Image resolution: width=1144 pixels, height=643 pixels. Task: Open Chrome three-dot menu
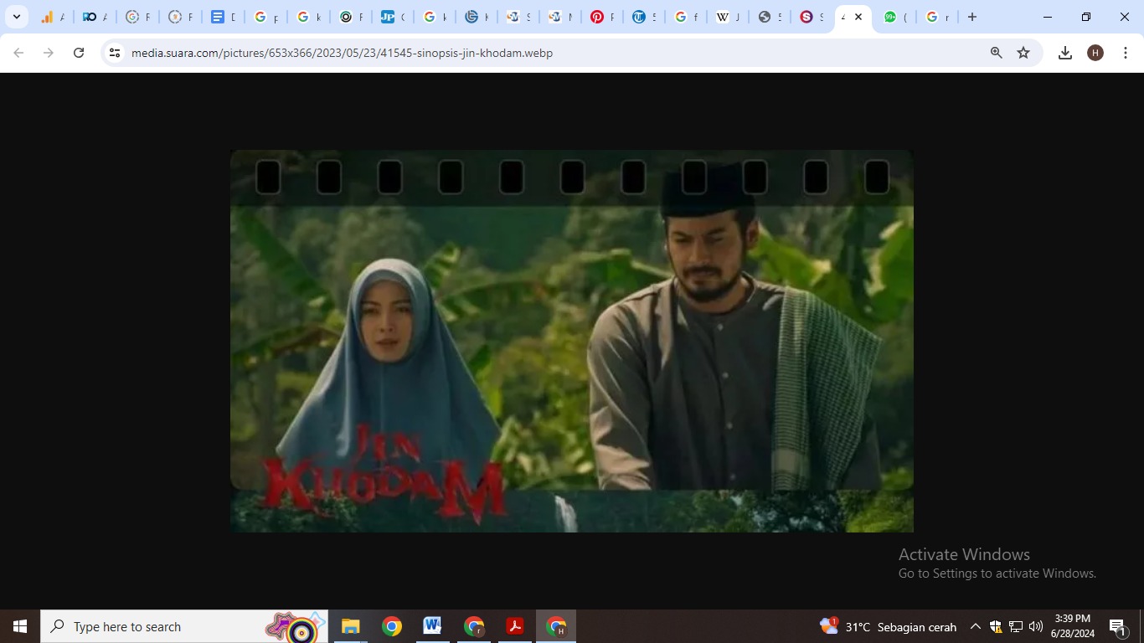[x=1125, y=53]
